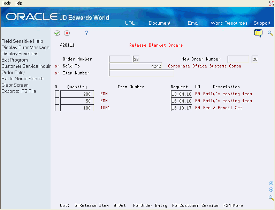This screenshot has height=210, width=275.
Task: Click request date 13.04.10 field
Action: pos(182,94)
